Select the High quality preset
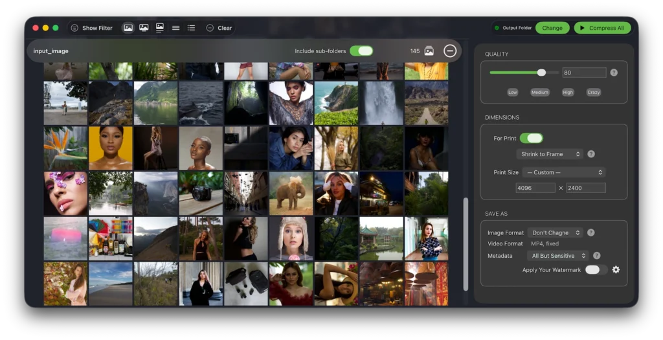This screenshot has width=663, height=340. (x=568, y=92)
